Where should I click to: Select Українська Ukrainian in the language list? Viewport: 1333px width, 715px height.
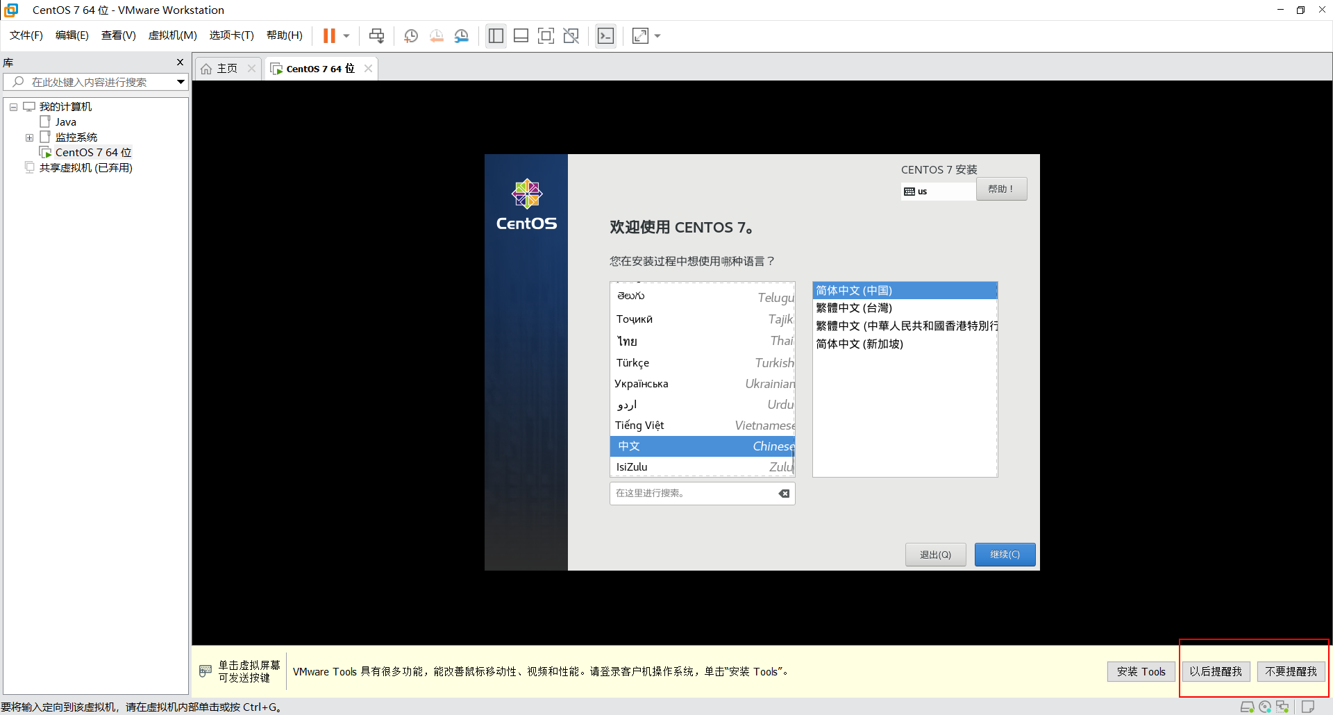(x=703, y=384)
